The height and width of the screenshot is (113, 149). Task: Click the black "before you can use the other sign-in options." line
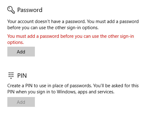pyautogui.click(x=53, y=28)
